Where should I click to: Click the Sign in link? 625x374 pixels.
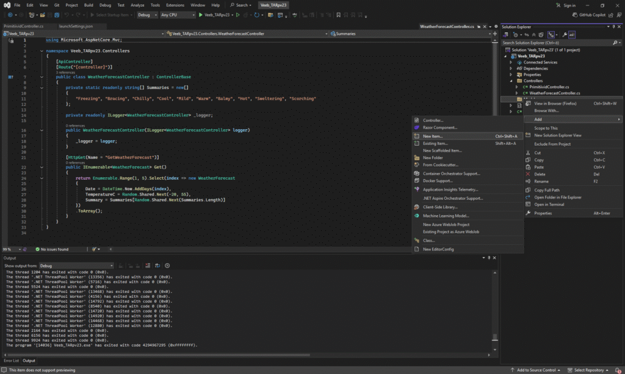[569, 5]
